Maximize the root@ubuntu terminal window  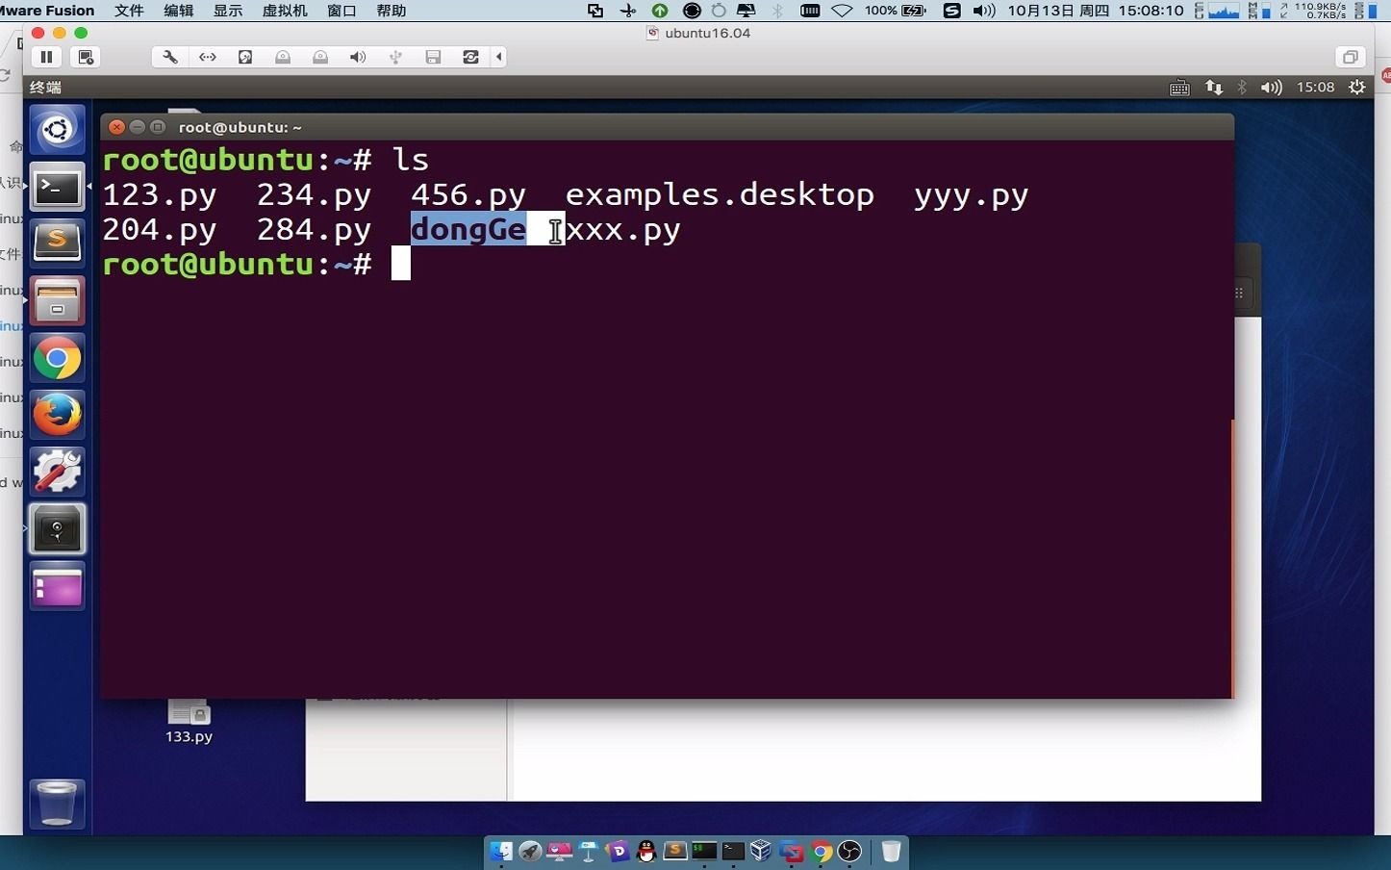(158, 127)
